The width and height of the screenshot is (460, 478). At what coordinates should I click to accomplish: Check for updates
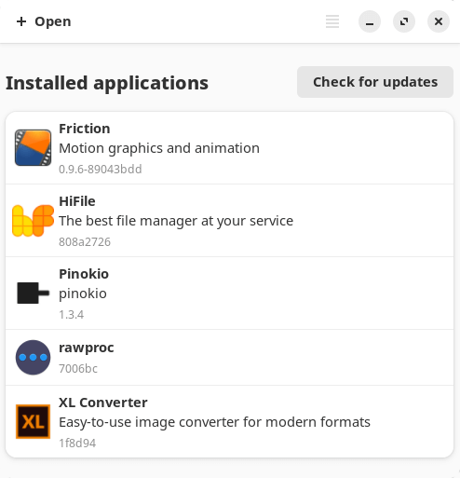[375, 82]
